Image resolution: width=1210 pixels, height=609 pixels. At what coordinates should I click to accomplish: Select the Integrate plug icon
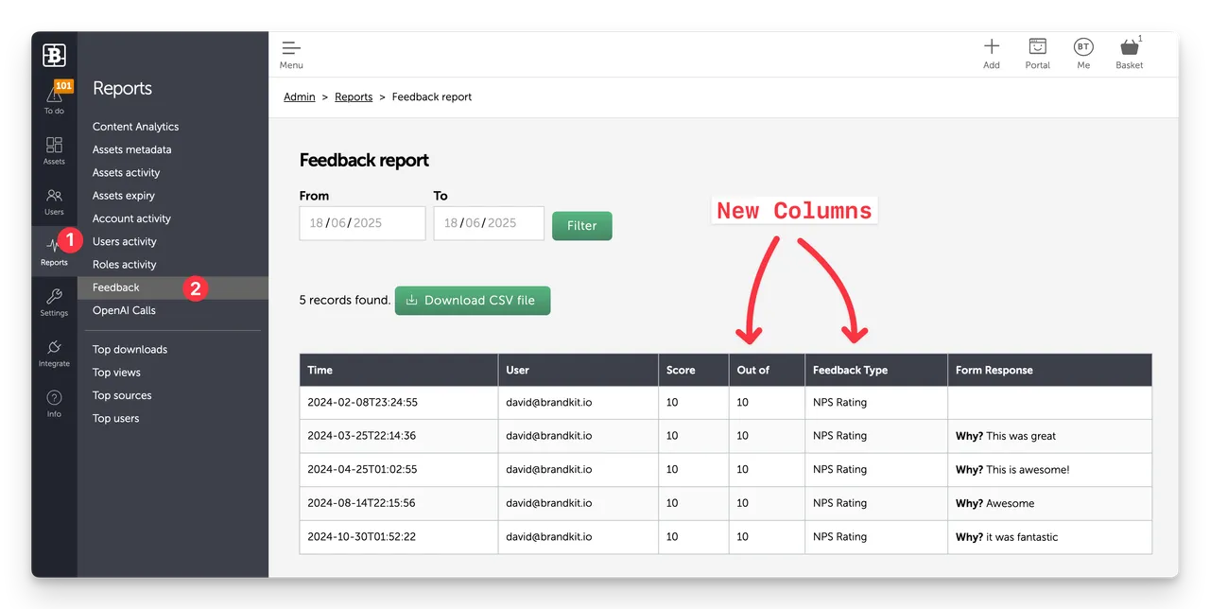point(54,352)
